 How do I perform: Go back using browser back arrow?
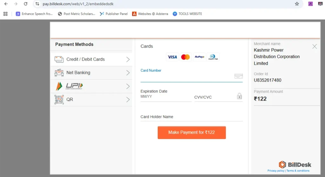[6, 4]
